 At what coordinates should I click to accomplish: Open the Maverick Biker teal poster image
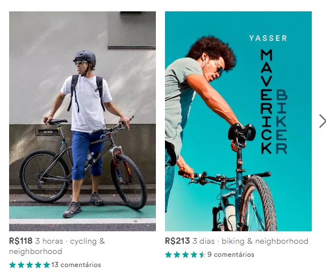point(238,121)
